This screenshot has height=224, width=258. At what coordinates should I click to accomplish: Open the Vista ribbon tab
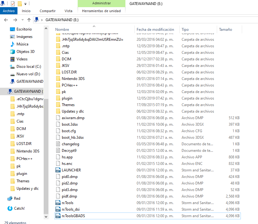pyautogui.click(x=68, y=11)
